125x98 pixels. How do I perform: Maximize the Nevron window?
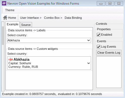click(110, 4)
